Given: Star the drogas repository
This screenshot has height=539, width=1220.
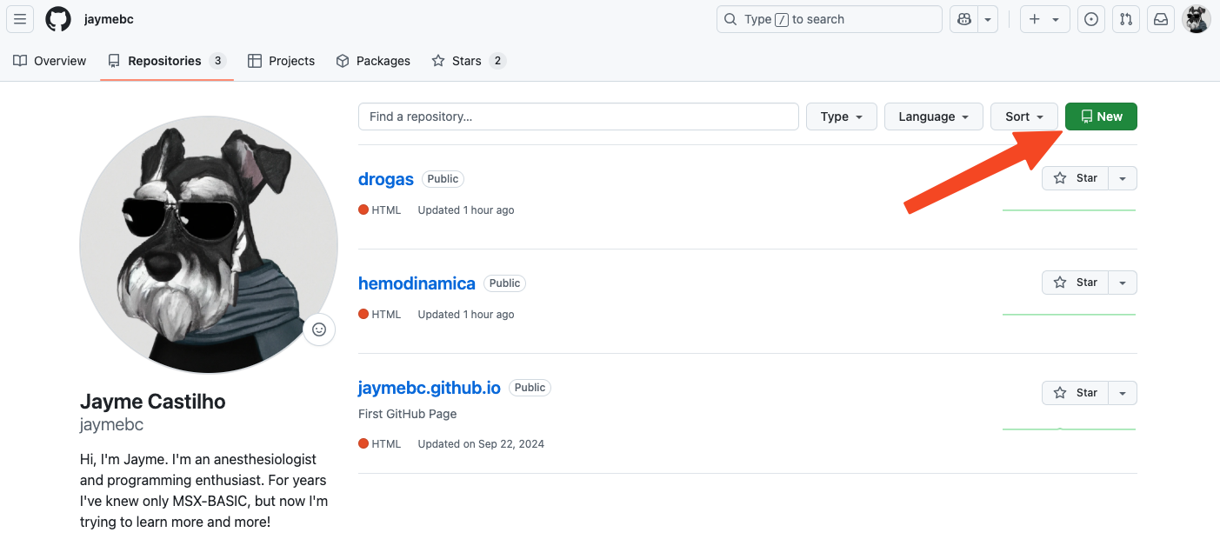Looking at the screenshot, I should click(x=1076, y=178).
